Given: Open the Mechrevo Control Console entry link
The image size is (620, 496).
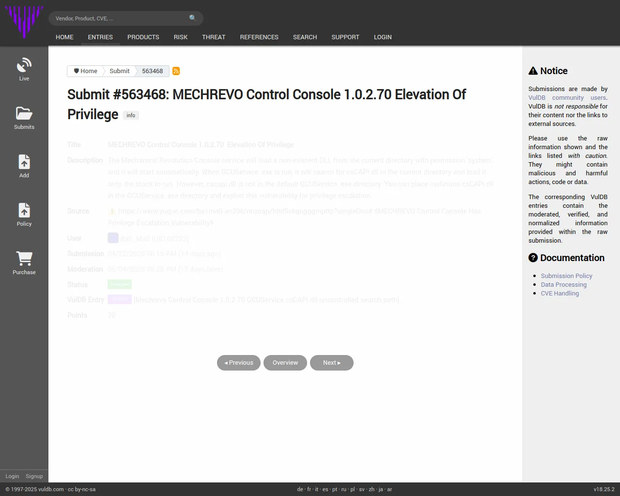Looking at the screenshot, I should (x=266, y=300).
